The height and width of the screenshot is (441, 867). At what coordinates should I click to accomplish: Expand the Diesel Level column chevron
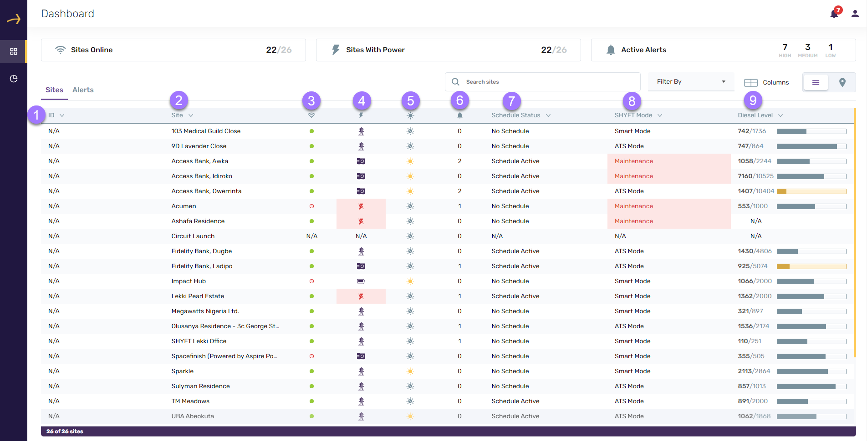[780, 115]
